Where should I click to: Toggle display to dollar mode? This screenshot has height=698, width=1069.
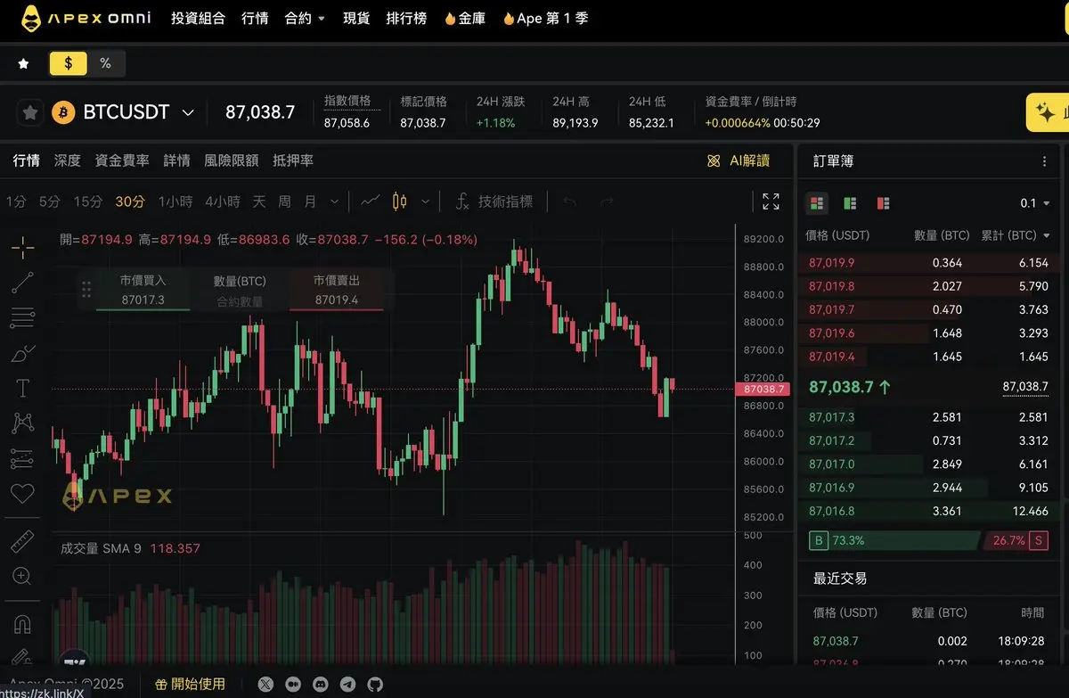[69, 63]
